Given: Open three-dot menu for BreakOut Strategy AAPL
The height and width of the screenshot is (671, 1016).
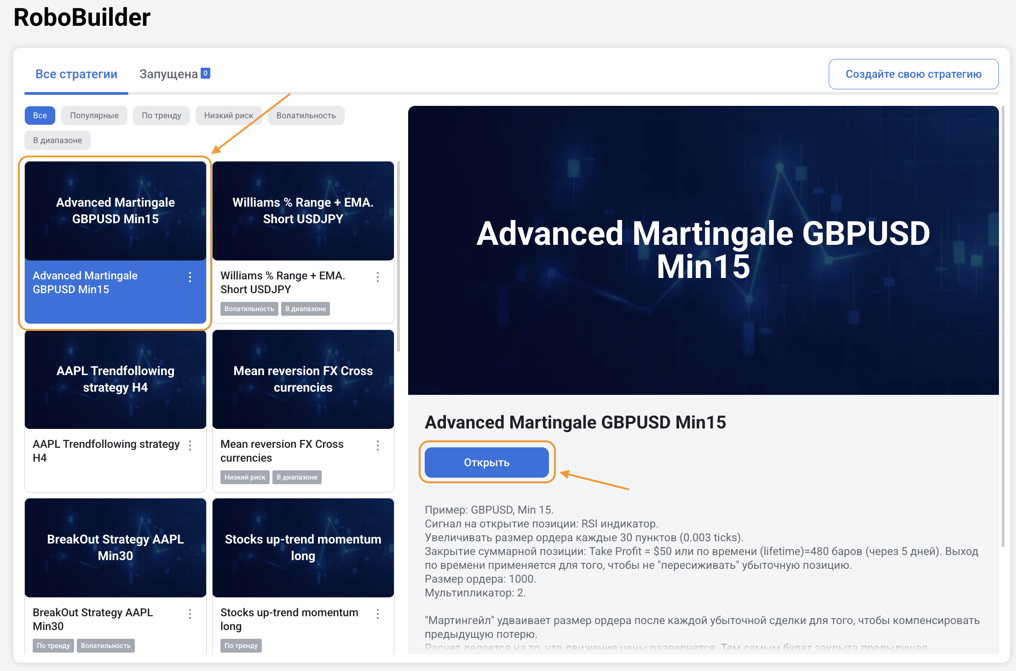Looking at the screenshot, I should (190, 614).
